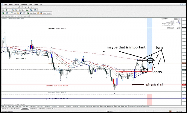Switch chart to candlesticks style
Image resolution: width=187 pixels, height=113 pixels.
6,10
